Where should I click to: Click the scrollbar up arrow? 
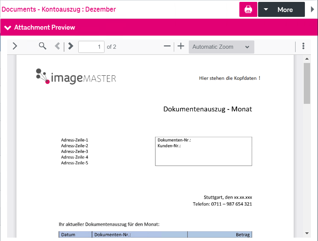point(307,58)
